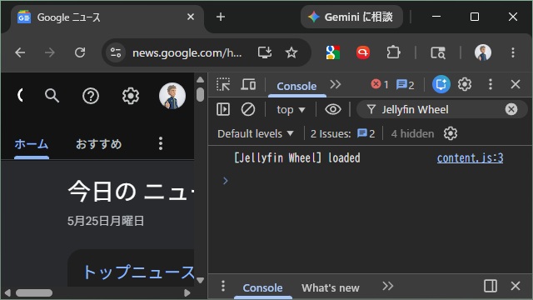Screen dimensions: 533x300
Task: Open console settings gear beside 4 hidden
Action: click(451, 133)
